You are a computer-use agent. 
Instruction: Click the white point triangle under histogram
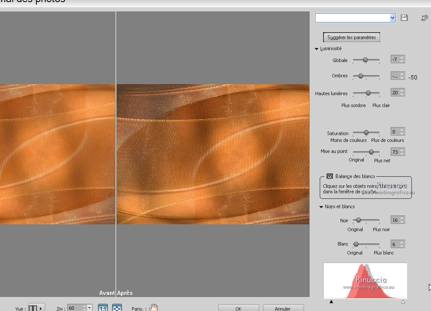pos(403,302)
